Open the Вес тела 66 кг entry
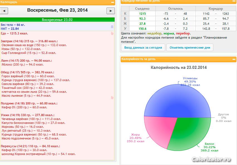The height and width of the screenshot is (165, 237). pyautogui.click(x=13, y=25)
